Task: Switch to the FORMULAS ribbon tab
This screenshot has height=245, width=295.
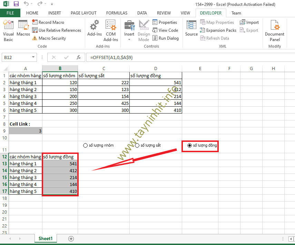Action: click(x=117, y=13)
